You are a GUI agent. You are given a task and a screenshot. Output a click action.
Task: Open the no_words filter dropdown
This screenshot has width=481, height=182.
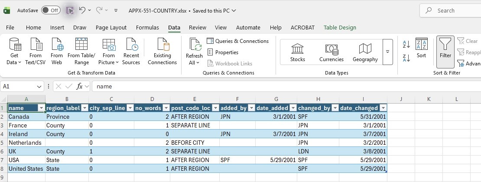[166, 108]
